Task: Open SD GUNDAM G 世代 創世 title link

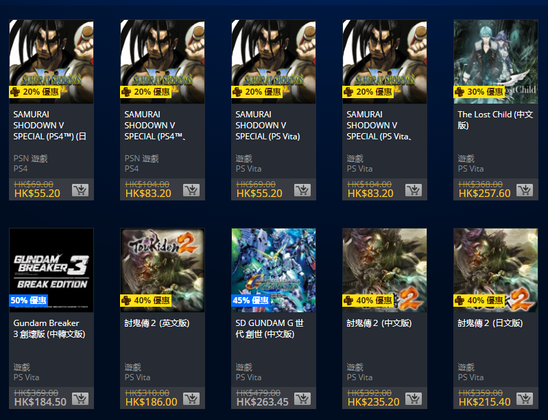Action: point(270,328)
